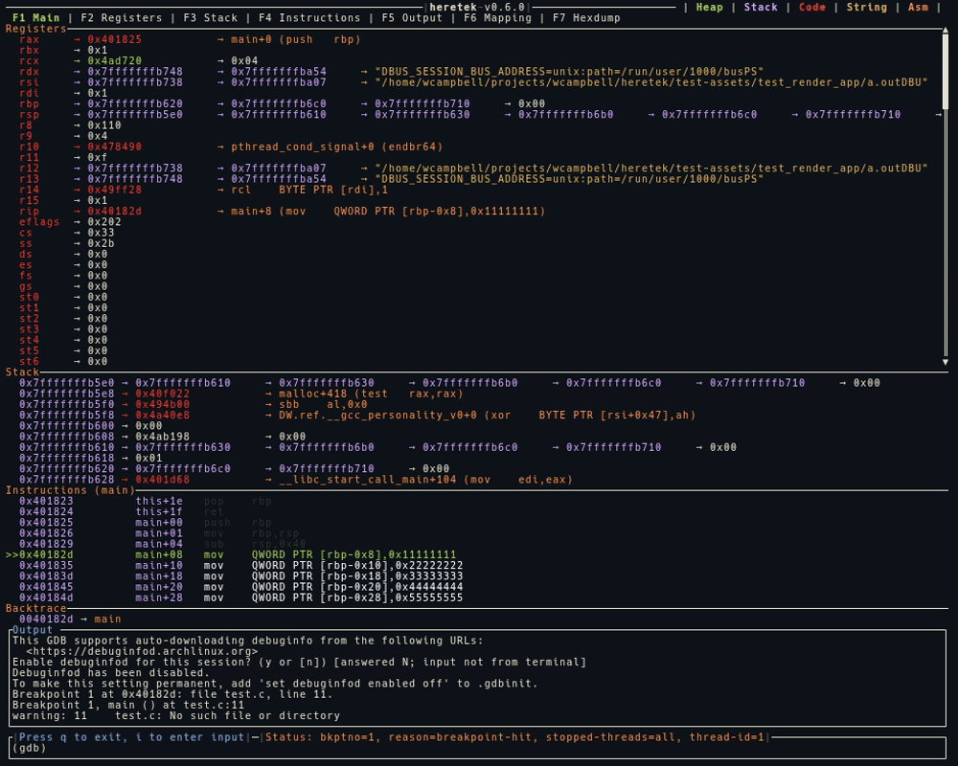Screen dimensions: 958x766
Task: Click the red Code legend label
Action: click(x=811, y=8)
